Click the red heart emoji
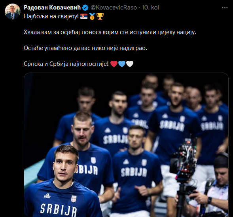The image size is (233, 217). point(114,64)
